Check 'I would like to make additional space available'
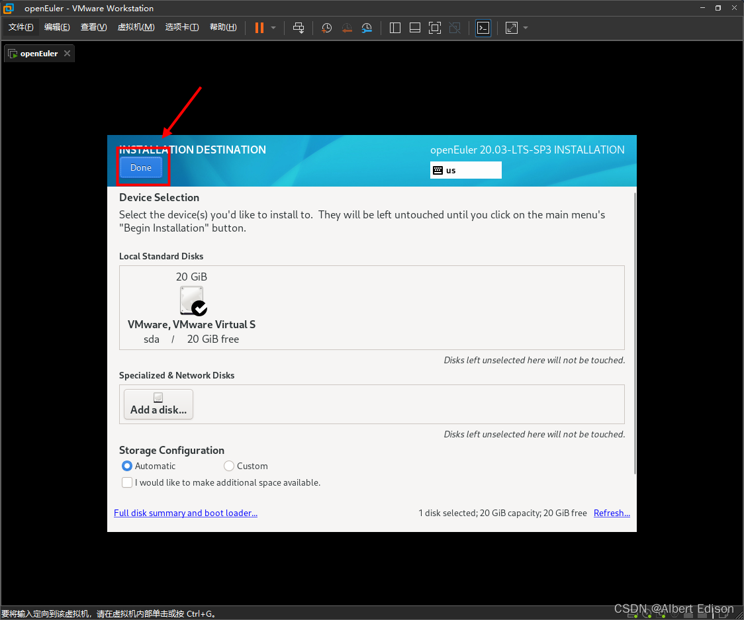Image resolution: width=744 pixels, height=620 pixels. click(127, 482)
